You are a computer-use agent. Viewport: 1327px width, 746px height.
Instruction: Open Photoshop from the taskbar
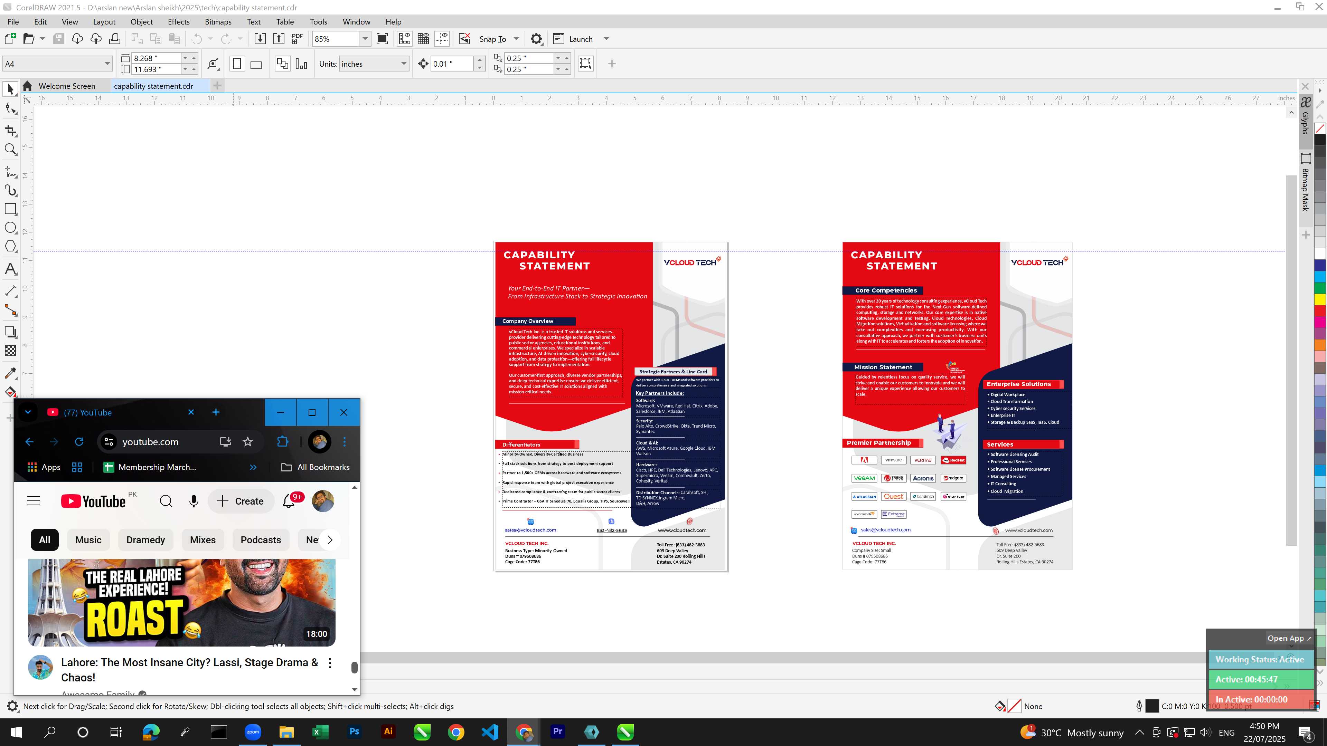[354, 731]
